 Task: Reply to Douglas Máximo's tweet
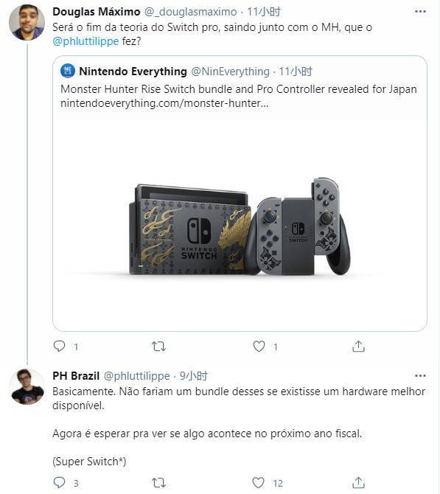click(x=59, y=347)
